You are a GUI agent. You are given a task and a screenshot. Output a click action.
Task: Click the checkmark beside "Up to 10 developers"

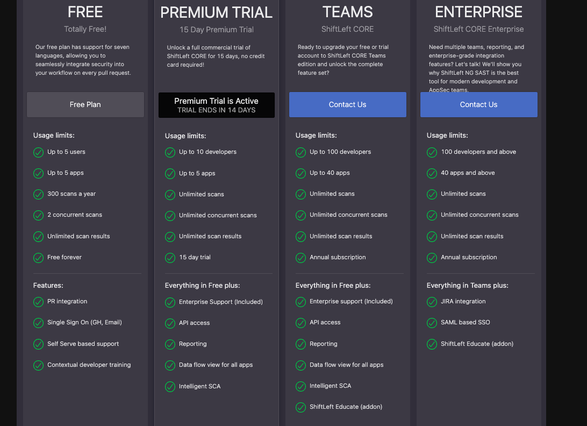(170, 152)
